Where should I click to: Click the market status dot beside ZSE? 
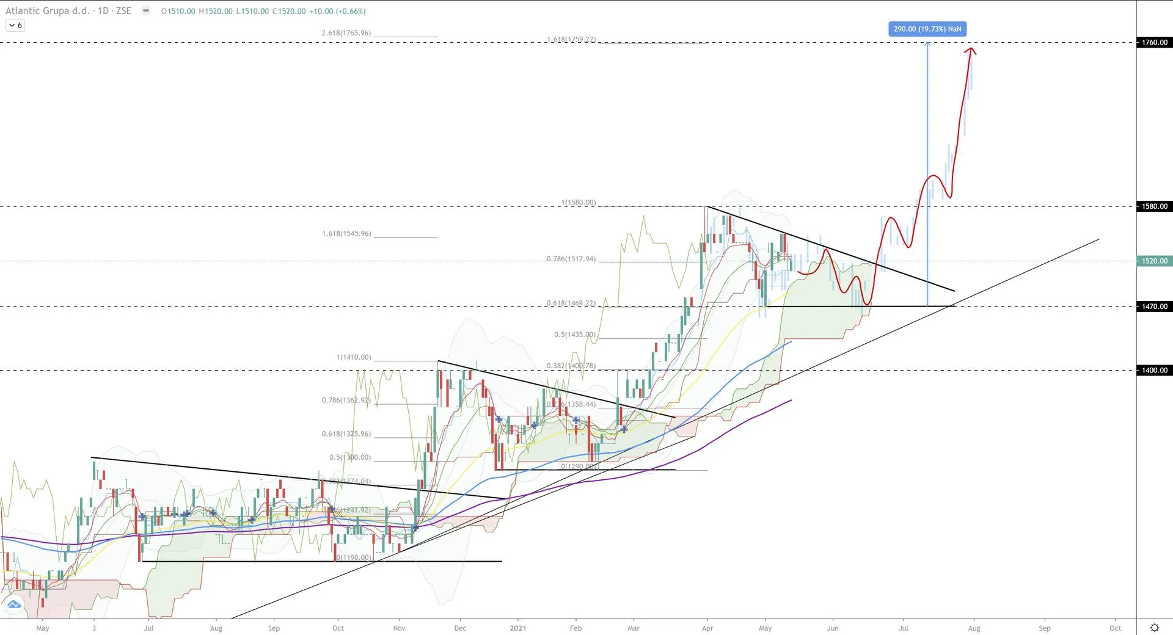145,11
